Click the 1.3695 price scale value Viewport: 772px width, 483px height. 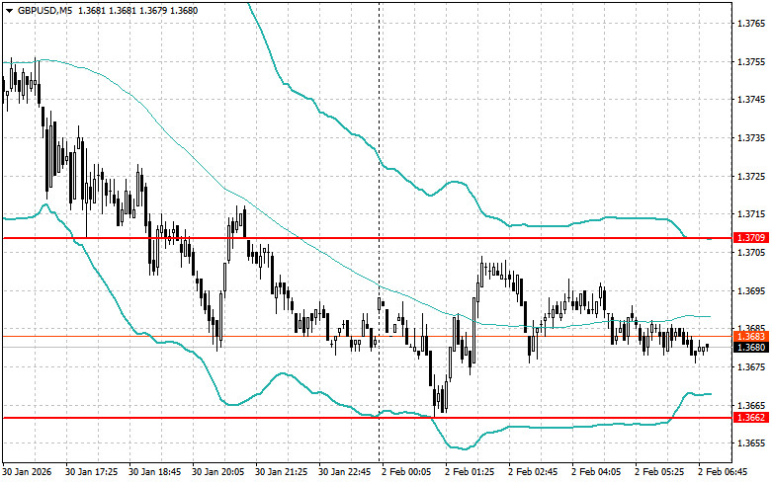click(751, 290)
